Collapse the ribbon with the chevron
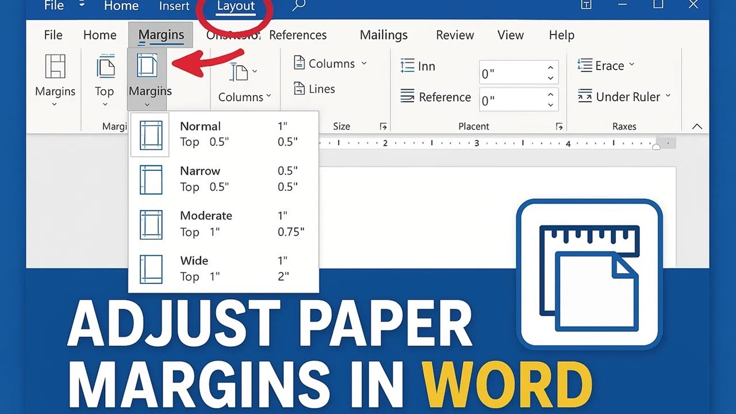 697,127
